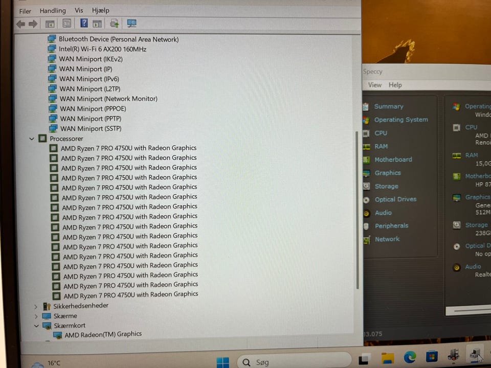The height and width of the screenshot is (368, 491).
Task: Click the Back arrow in Device Manager toolbar
Action: [x=20, y=24]
